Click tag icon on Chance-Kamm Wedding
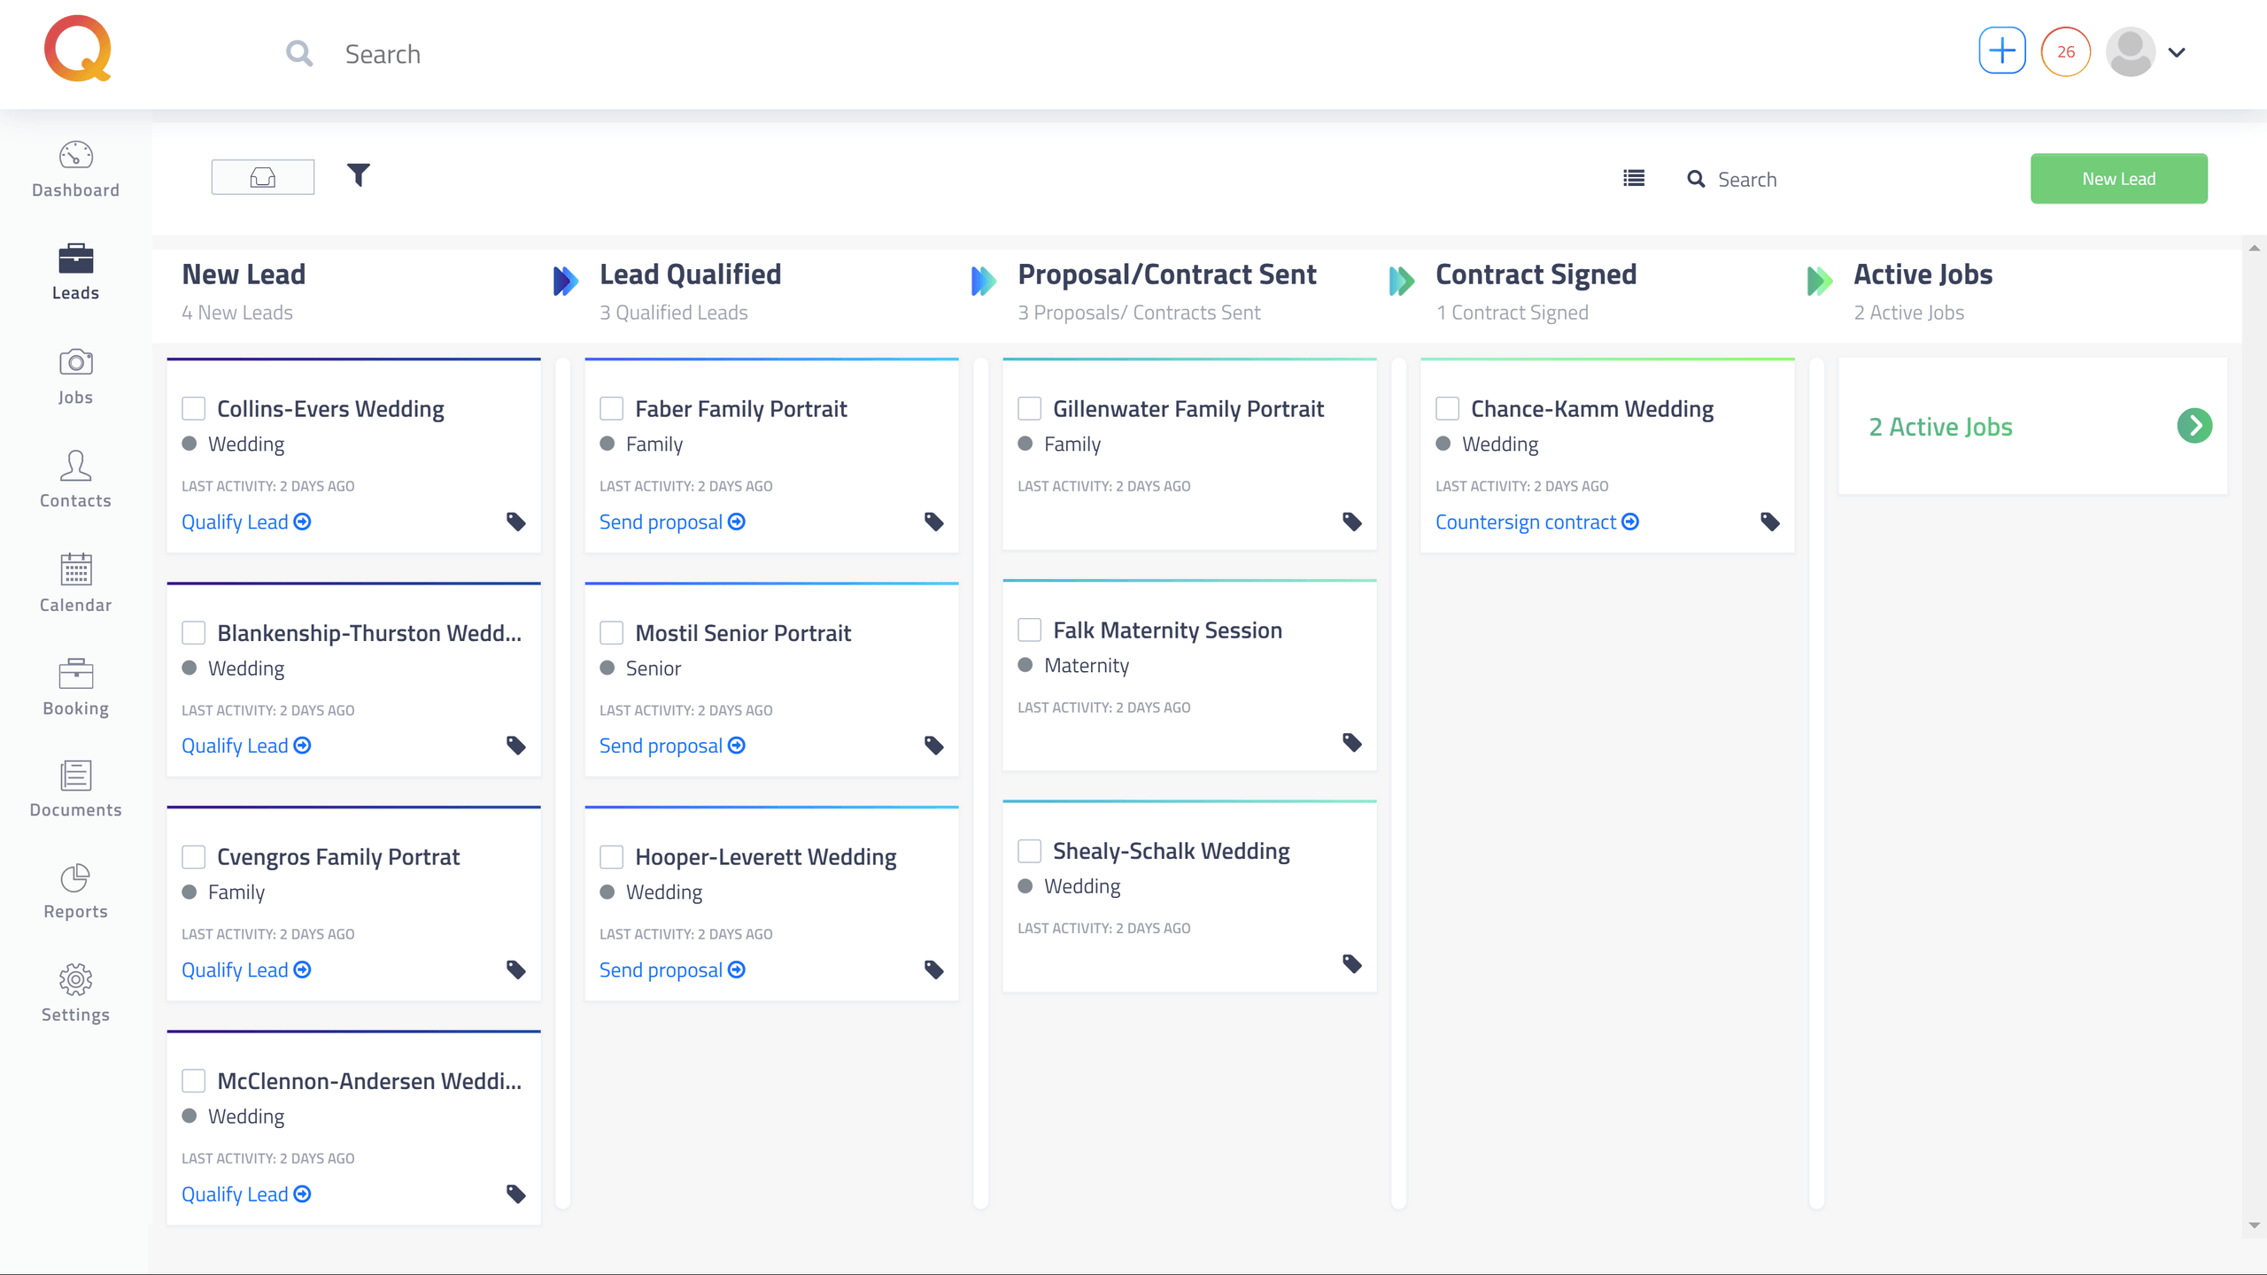Screen dimensions: 2267x1275 point(1770,522)
